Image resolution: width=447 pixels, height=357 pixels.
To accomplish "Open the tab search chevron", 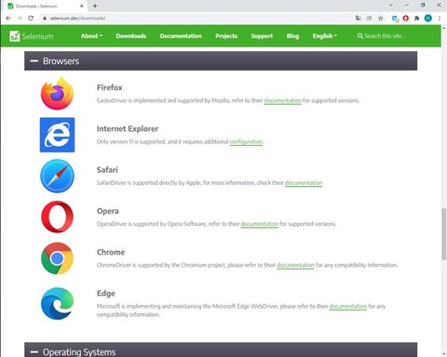I will tap(391, 5).
